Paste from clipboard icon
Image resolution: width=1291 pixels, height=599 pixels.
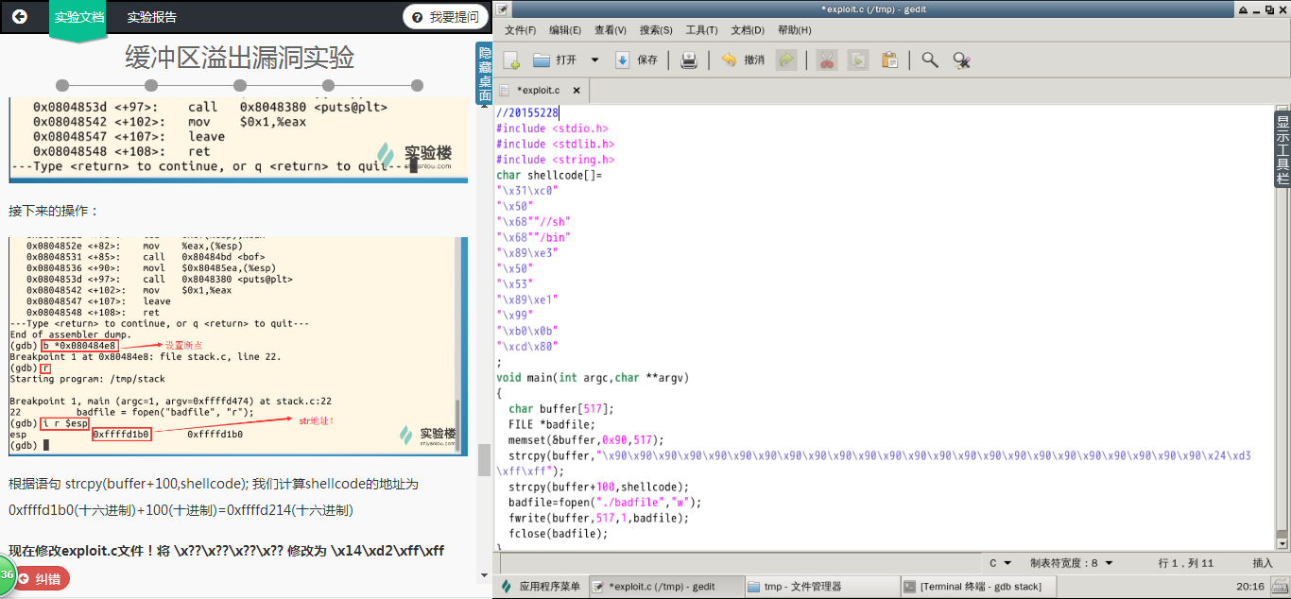pos(889,60)
